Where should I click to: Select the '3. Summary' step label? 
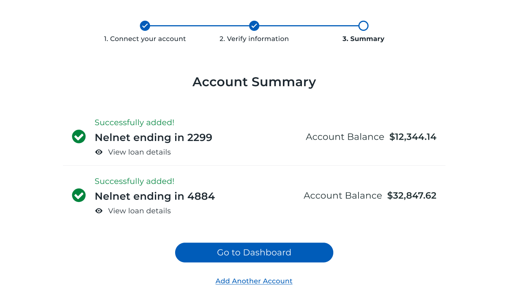point(363,39)
